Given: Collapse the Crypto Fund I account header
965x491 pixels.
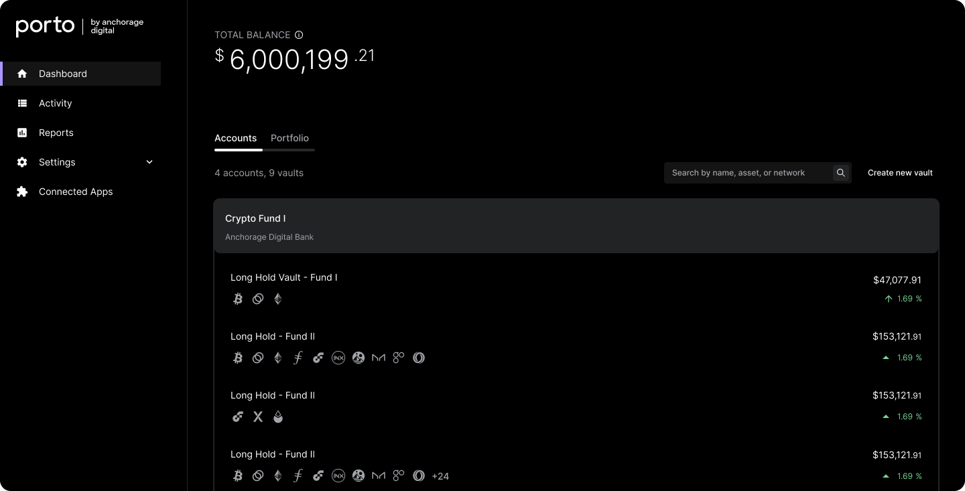Looking at the screenshot, I should [x=576, y=226].
